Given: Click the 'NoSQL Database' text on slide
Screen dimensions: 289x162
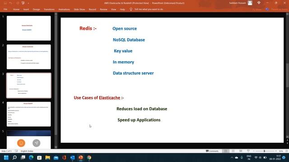Looking at the screenshot, I should 129,40.
